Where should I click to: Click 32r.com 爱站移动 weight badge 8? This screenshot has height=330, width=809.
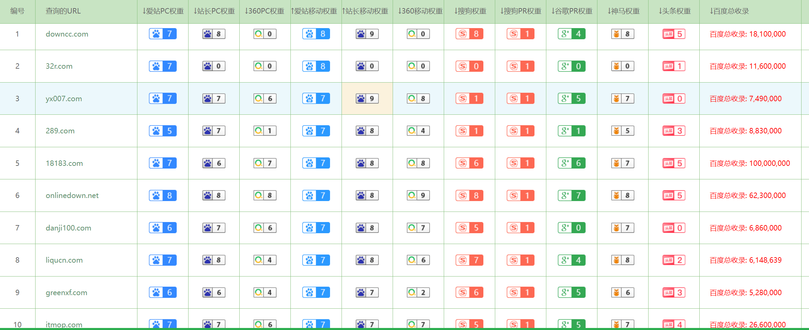pos(316,66)
